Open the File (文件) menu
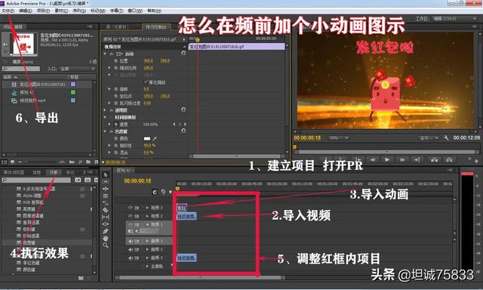483x290 pixels. pos(8,11)
